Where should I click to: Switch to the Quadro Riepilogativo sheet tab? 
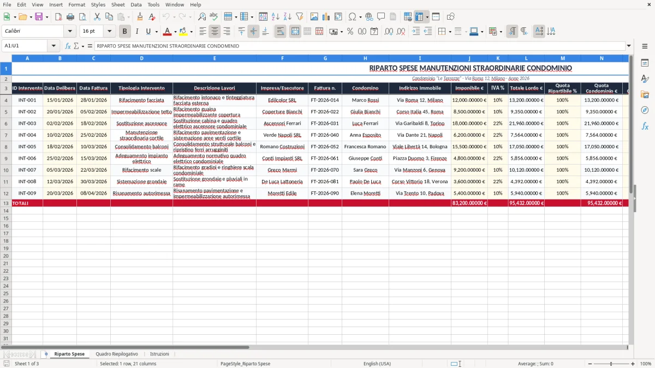117,354
